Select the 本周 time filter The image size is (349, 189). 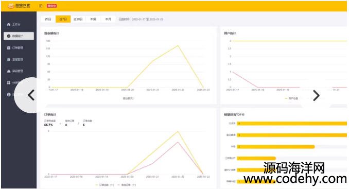(x=93, y=19)
